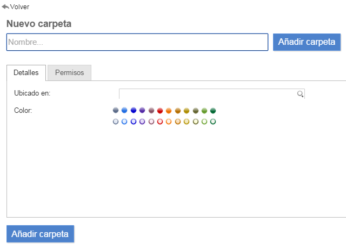Screen dimensions: 346x250
Task: Pick the solid light blue color swatch
Action: [x=124, y=111]
